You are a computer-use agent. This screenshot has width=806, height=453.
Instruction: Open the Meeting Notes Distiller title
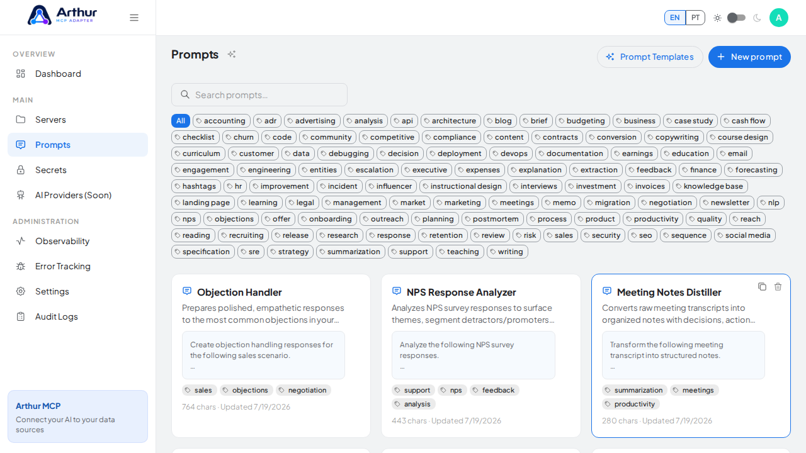[x=669, y=292]
